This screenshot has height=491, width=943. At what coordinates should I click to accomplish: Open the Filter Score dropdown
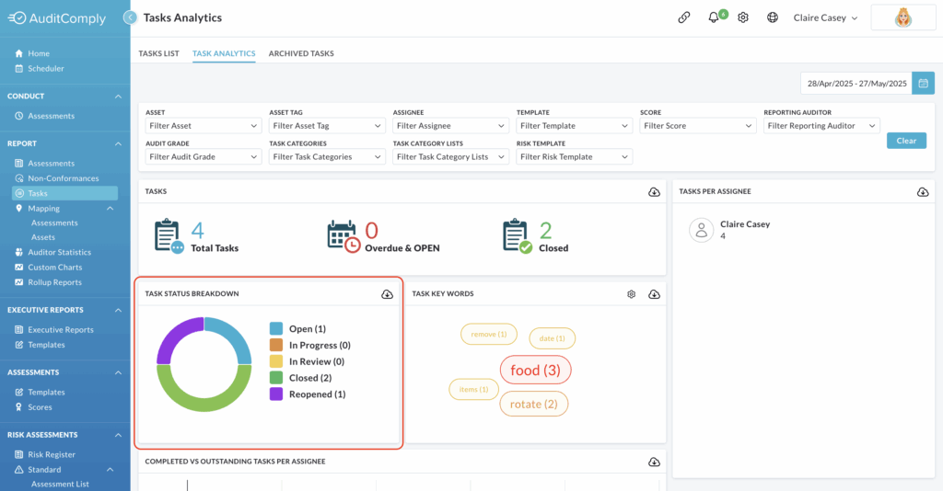point(698,125)
